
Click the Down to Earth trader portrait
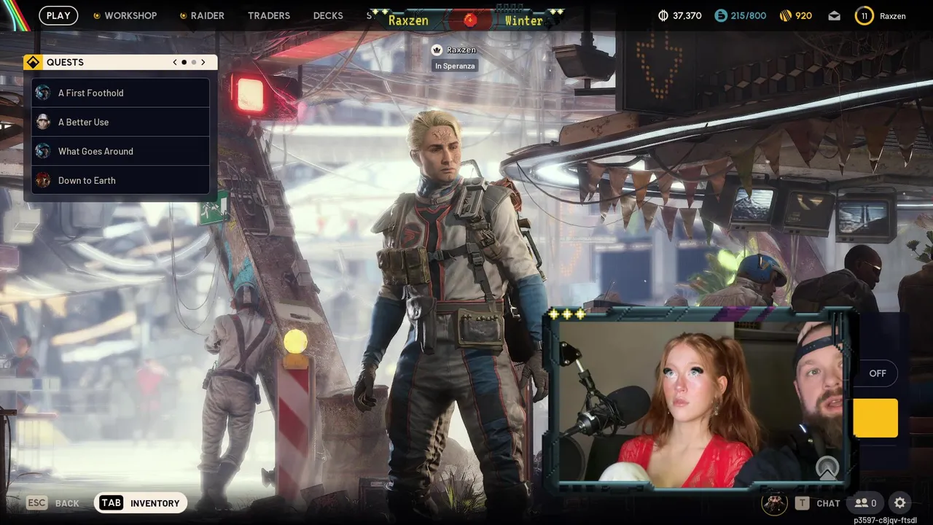[x=43, y=180]
